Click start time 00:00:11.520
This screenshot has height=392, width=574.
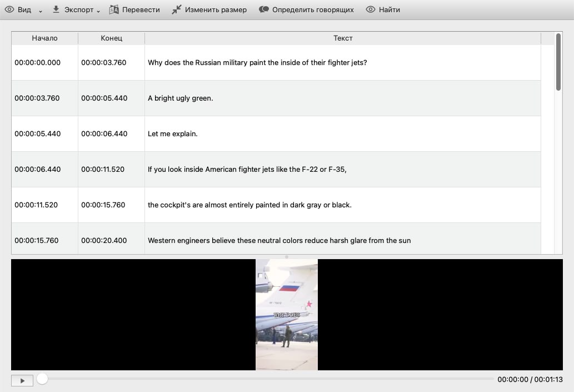pyautogui.click(x=36, y=205)
